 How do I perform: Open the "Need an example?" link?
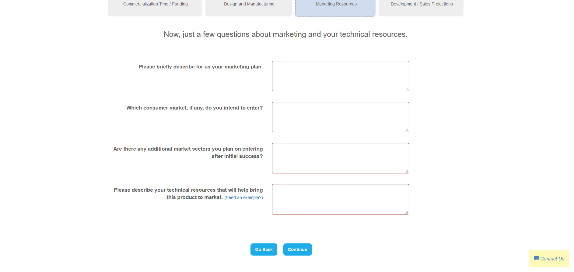click(243, 198)
